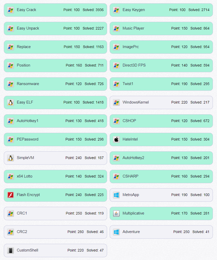This screenshot has width=217, height=260.
Task: Open the CRC1 challenge card
Action: pyautogui.click(x=55, y=213)
